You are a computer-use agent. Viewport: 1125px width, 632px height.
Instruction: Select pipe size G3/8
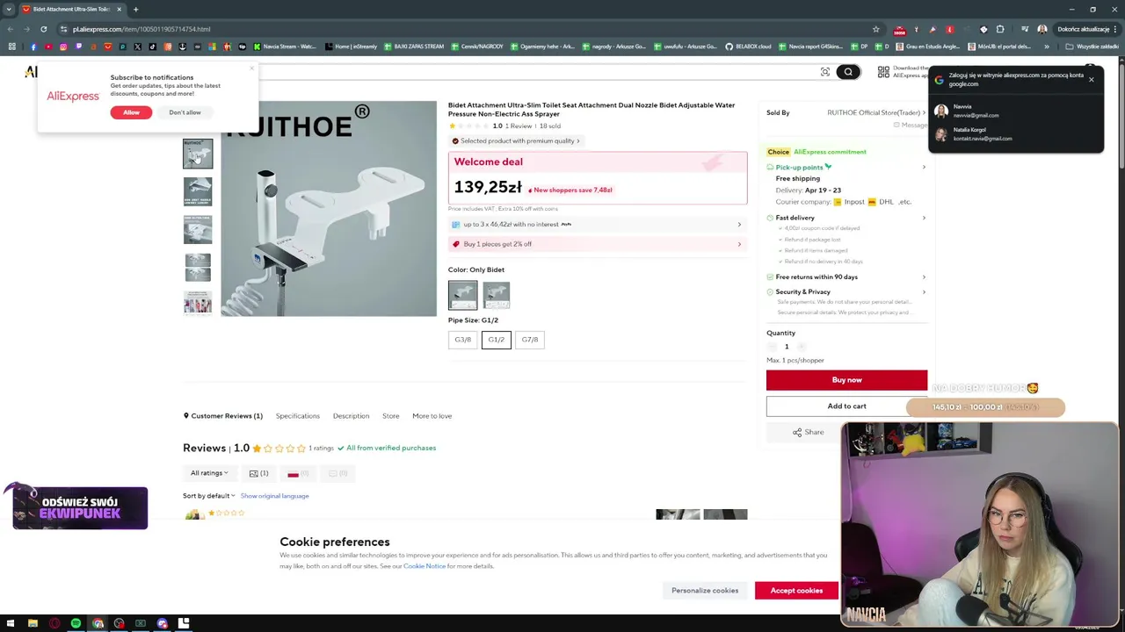click(462, 340)
